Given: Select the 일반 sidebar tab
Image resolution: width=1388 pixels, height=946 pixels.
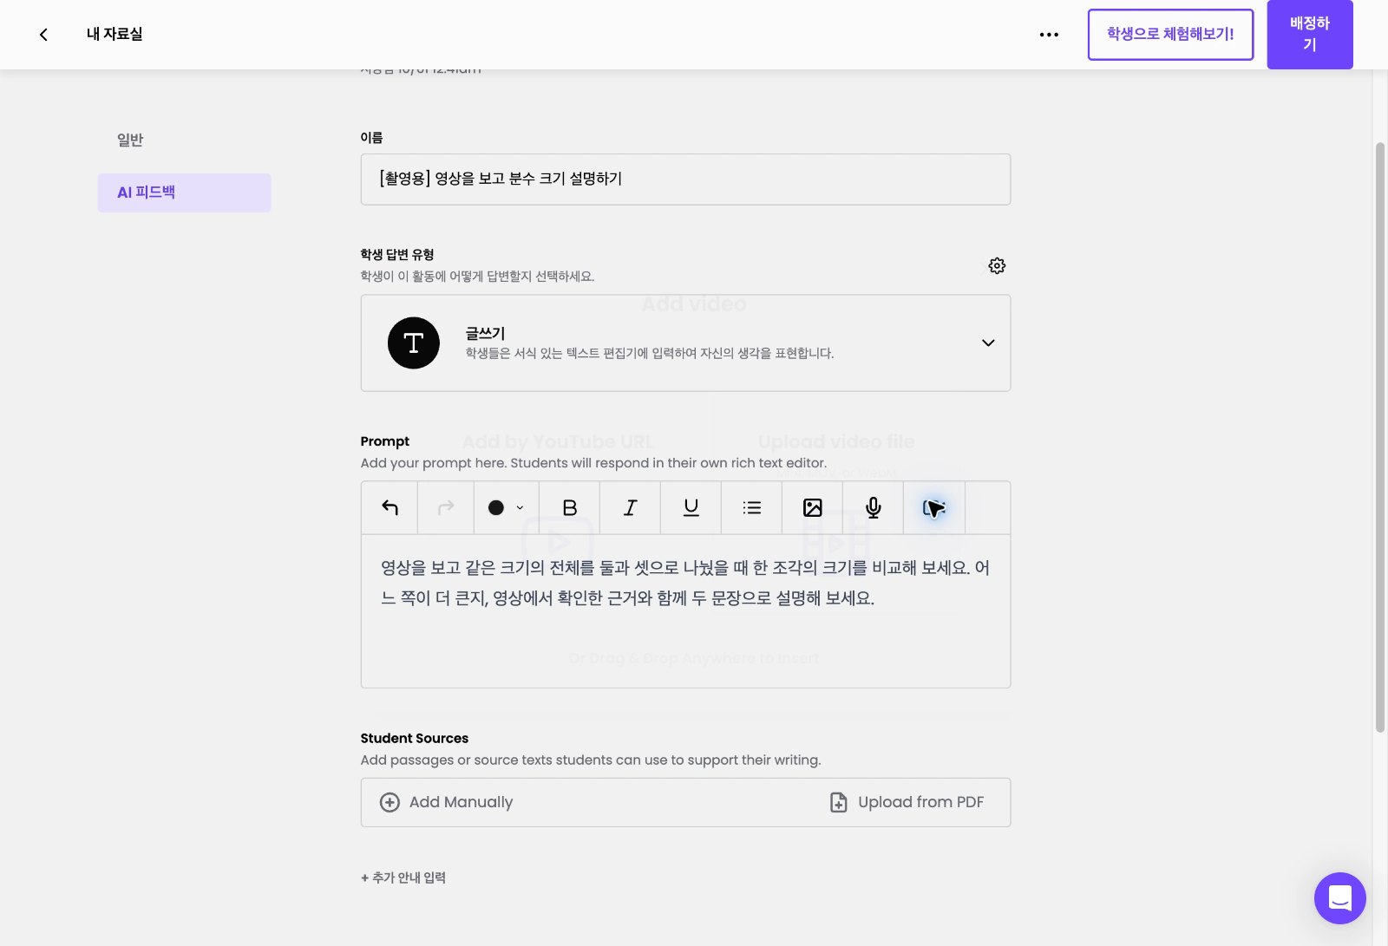Looking at the screenshot, I should [130, 140].
